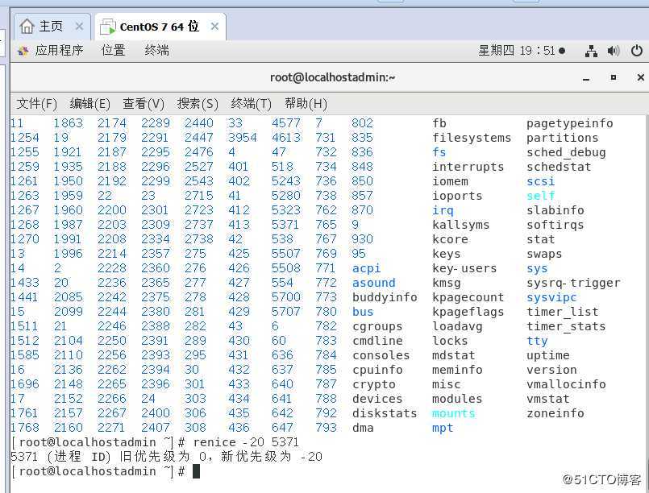
Task: Open the 应用程序 menu
Action: point(59,51)
